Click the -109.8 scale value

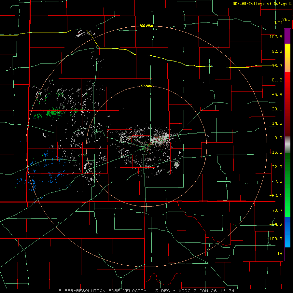pos(274,239)
